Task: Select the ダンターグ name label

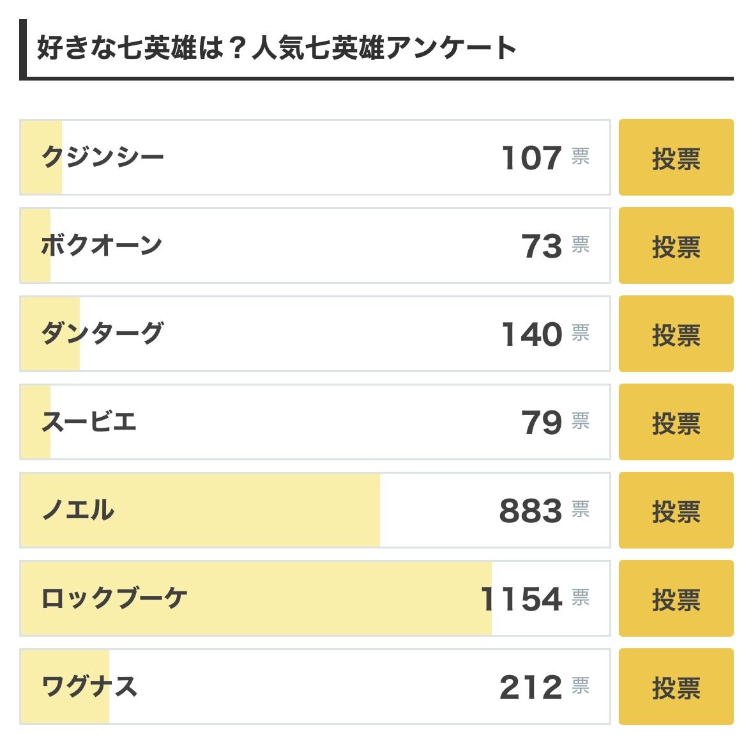Action: click(102, 334)
